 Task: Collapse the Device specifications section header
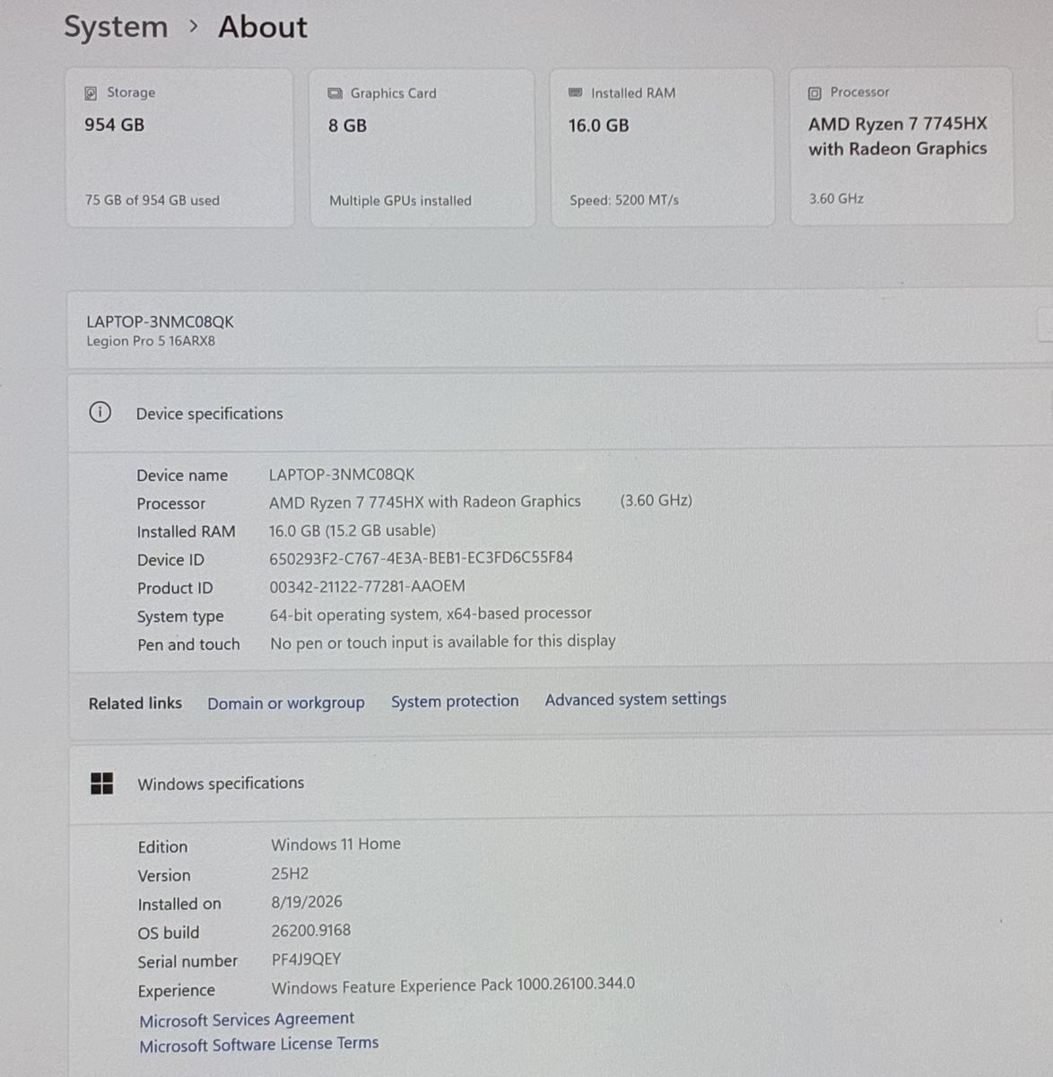click(561, 413)
